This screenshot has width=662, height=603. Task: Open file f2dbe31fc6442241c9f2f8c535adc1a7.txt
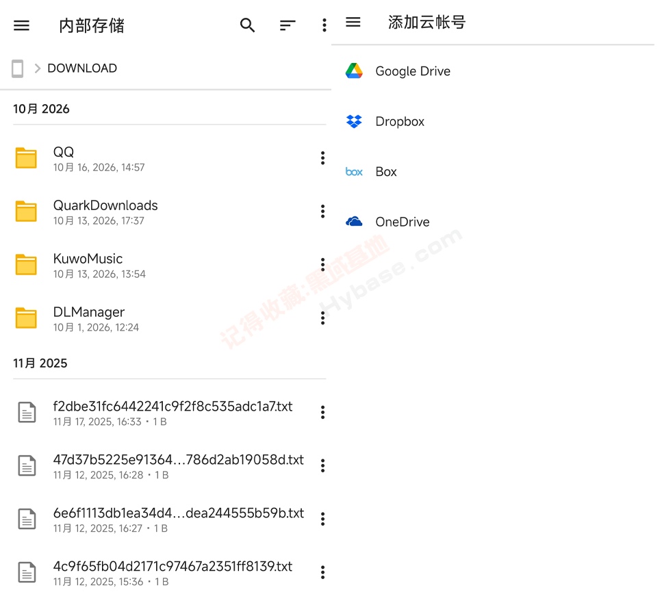click(166, 412)
